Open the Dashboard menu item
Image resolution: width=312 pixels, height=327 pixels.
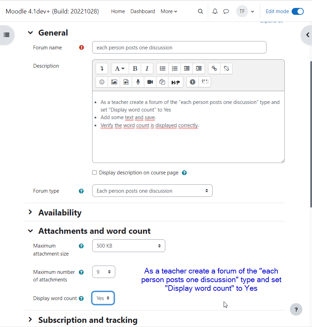point(143,11)
